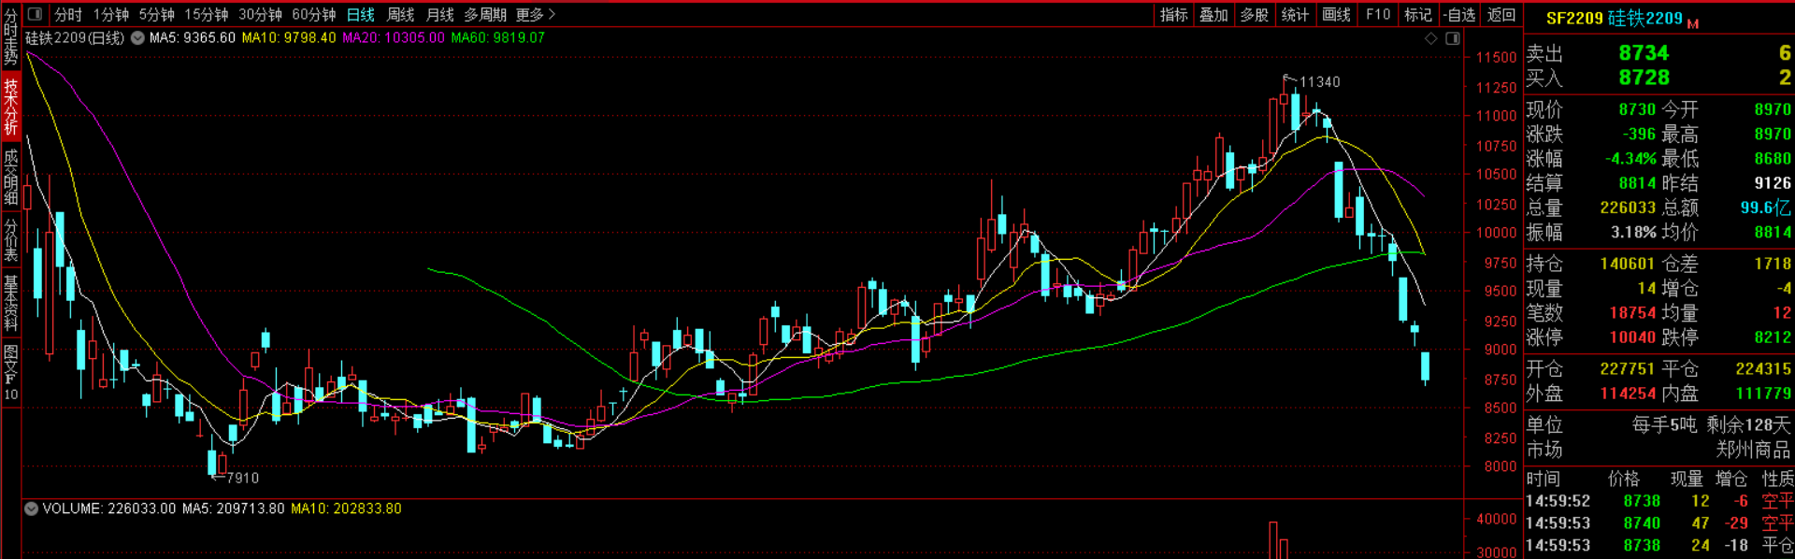Open 基本资料 sidebar tab
This screenshot has height=559, width=1795.
click(x=10, y=303)
